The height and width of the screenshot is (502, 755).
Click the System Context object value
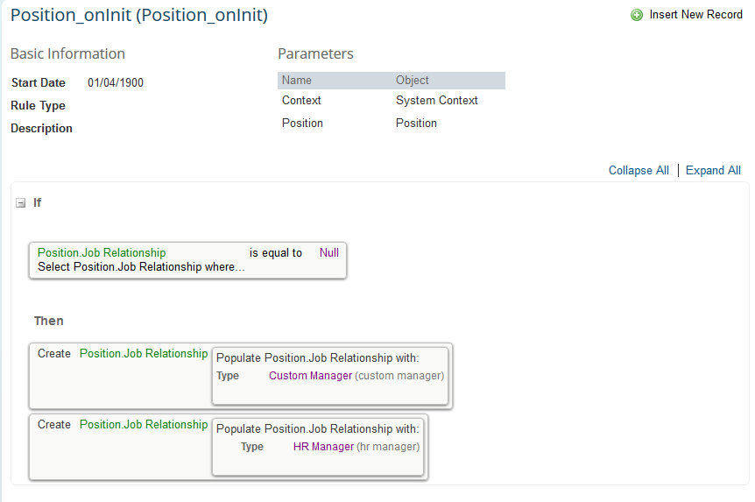437,101
